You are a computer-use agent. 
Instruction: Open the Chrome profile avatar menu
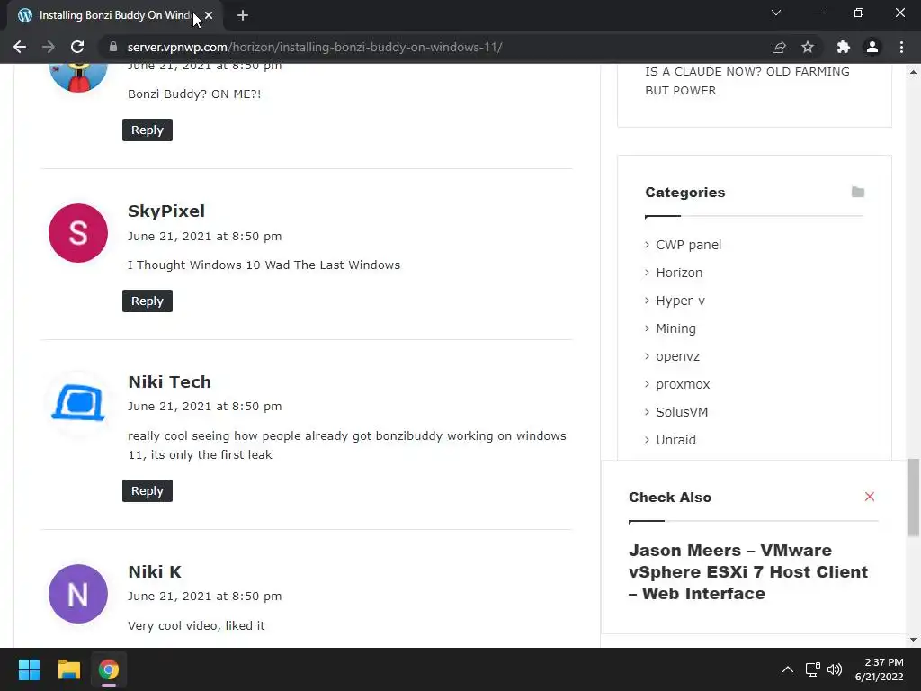point(872,47)
